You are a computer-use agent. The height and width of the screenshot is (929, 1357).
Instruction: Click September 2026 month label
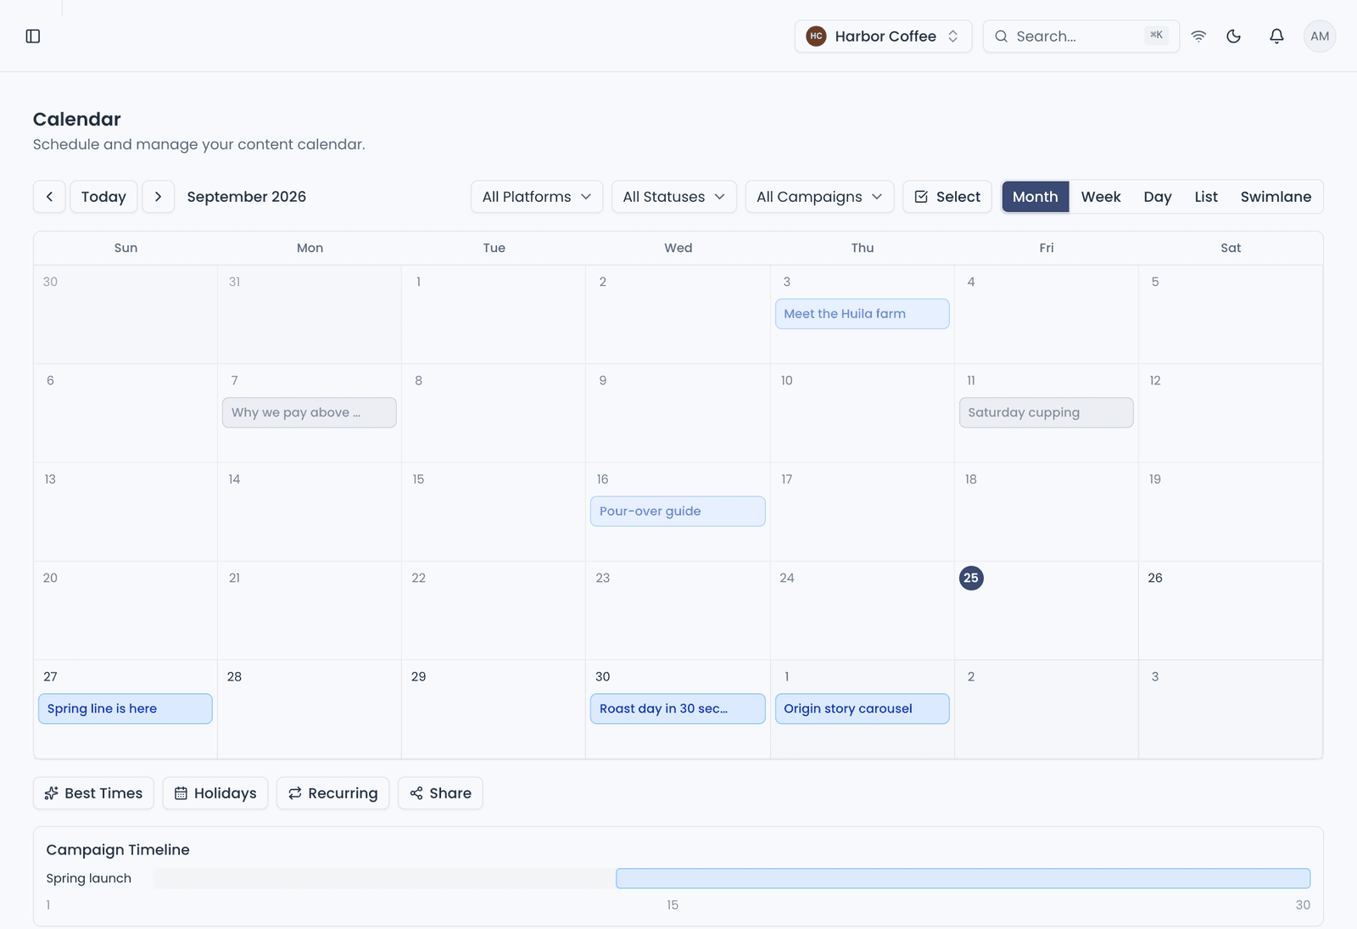(x=247, y=197)
